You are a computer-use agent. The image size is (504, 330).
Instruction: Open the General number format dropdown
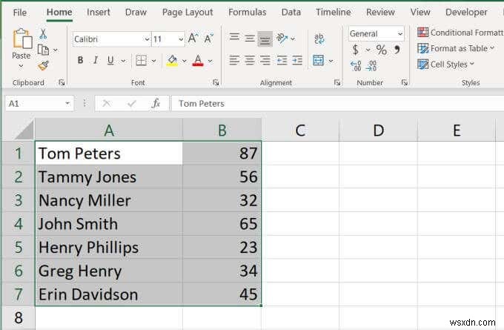tap(400, 34)
